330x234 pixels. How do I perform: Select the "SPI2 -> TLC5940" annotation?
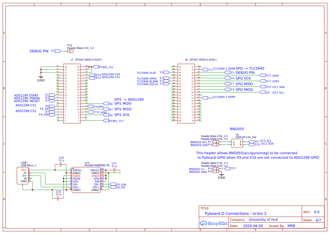tap(250, 68)
